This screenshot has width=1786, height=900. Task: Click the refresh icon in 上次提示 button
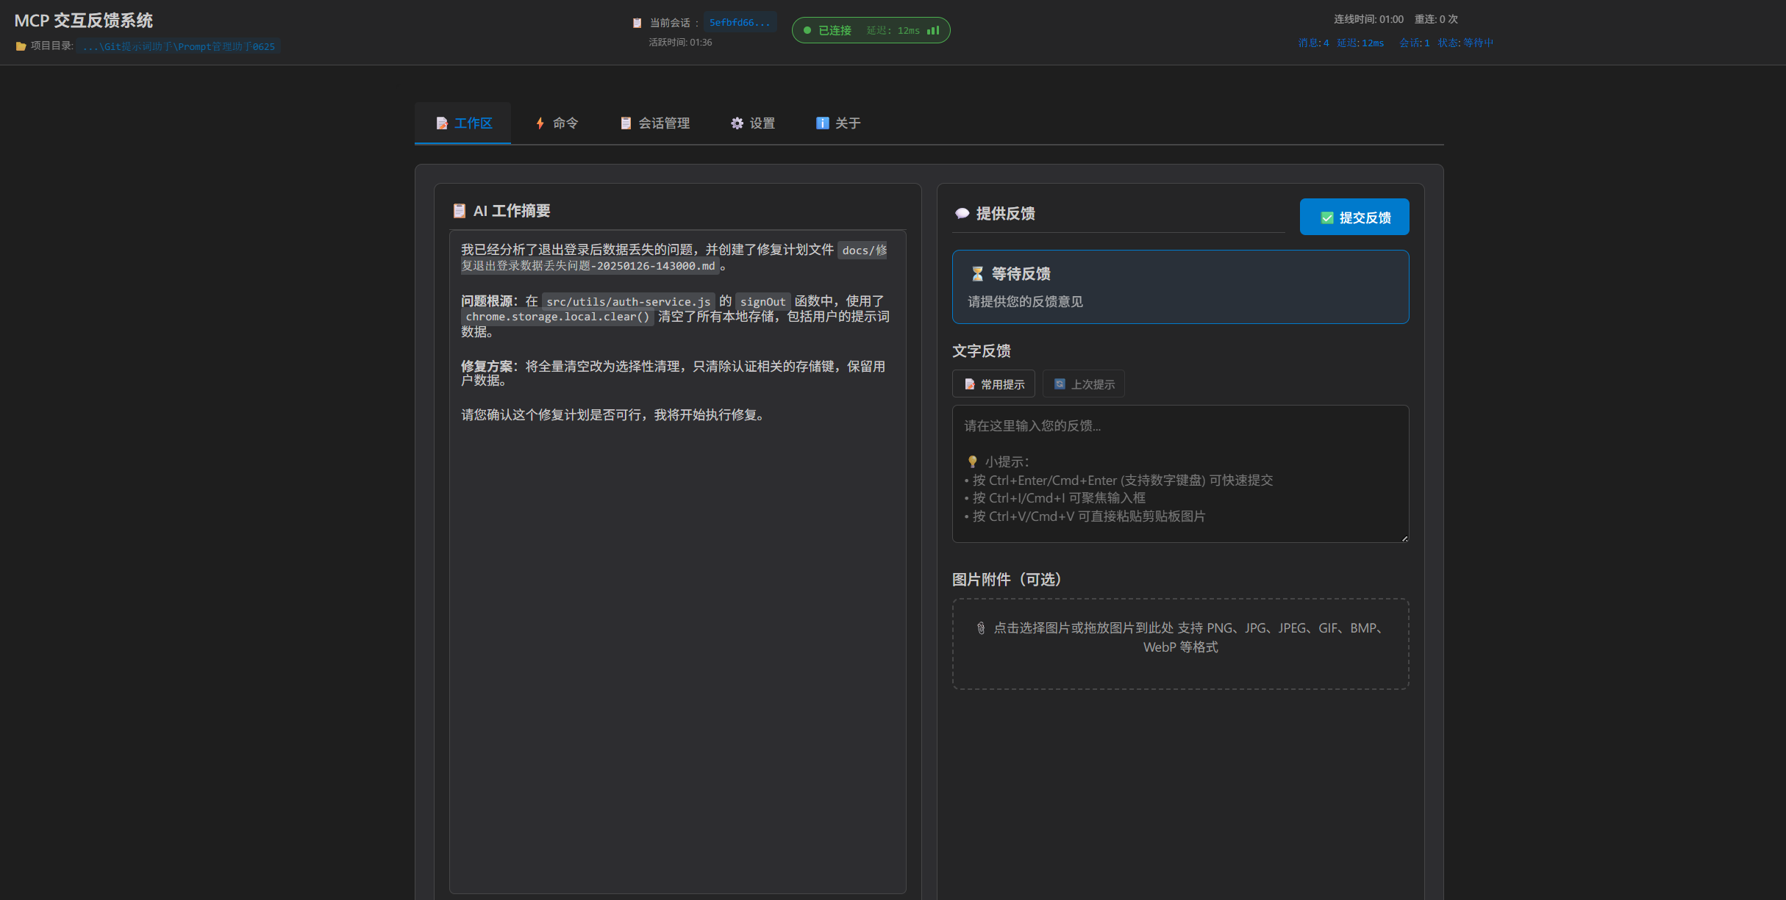tap(1060, 384)
